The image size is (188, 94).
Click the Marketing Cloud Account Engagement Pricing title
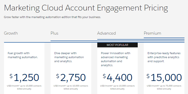coord(86,8)
